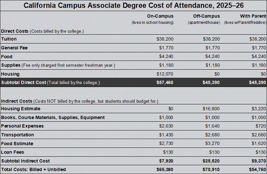Select Off-Campus Subtotal Indirect Cost $25,520
Viewport: 267px width, 174px height.
coord(211,161)
